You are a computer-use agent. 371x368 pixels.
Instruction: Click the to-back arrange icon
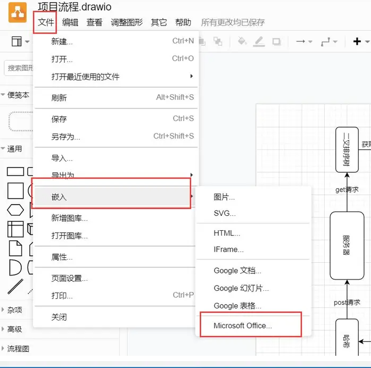218,41
